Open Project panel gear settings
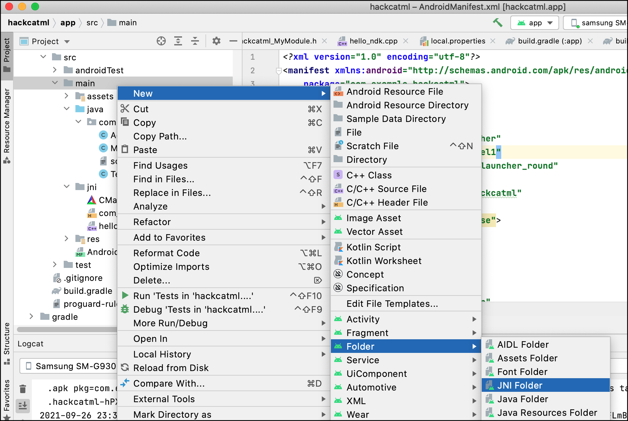The height and width of the screenshot is (421, 628). click(x=216, y=41)
